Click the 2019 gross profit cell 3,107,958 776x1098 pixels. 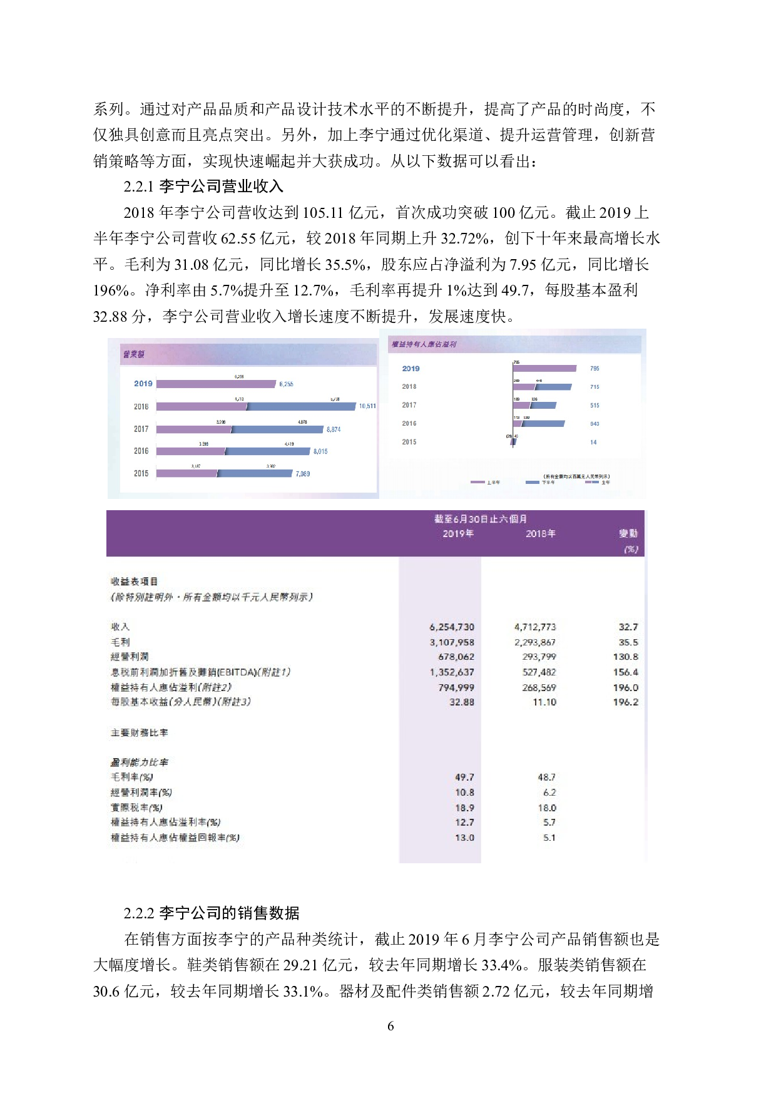click(x=452, y=642)
